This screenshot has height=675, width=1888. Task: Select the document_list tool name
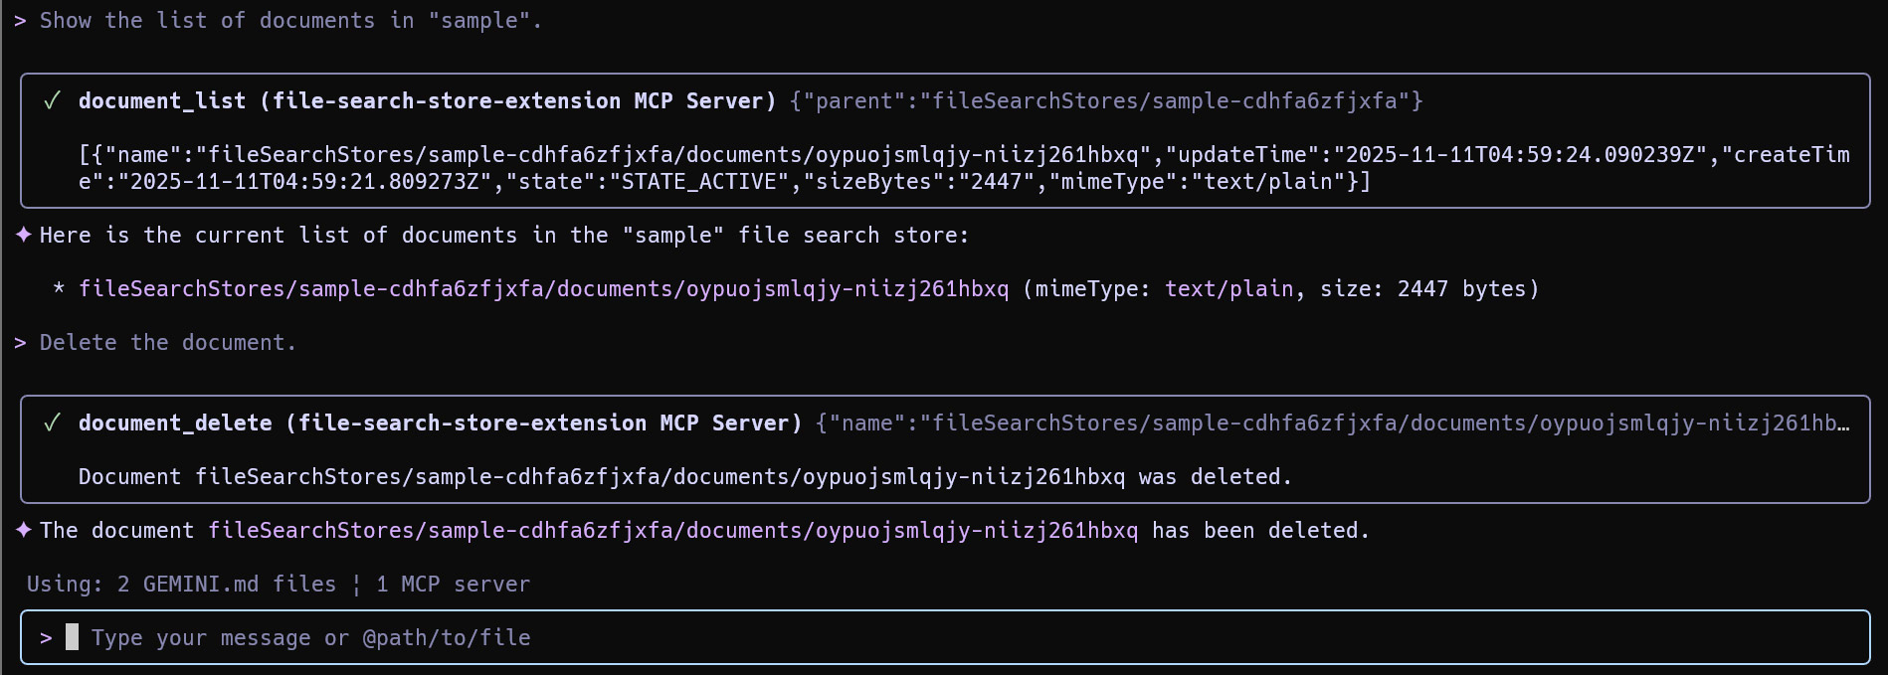[161, 101]
